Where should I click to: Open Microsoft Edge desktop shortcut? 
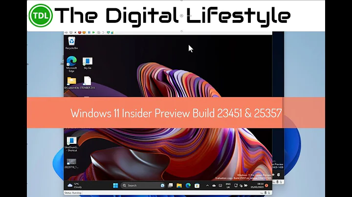pos(71,64)
